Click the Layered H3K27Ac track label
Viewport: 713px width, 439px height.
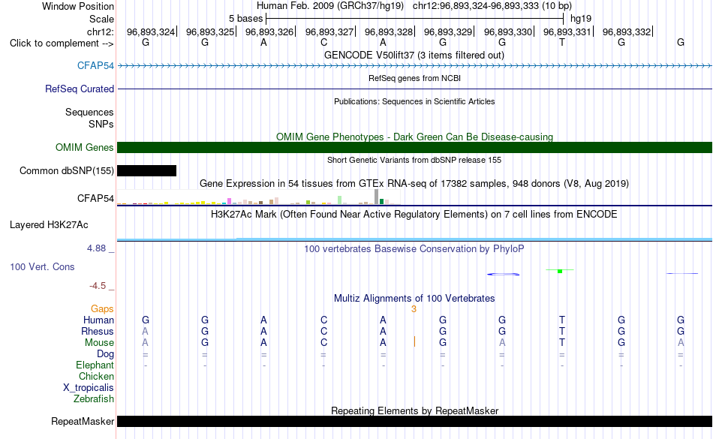coord(49,224)
